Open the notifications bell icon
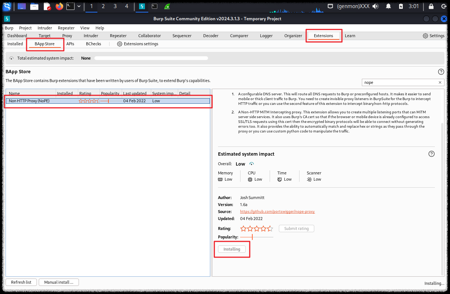Image resolution: width=450 pixels, height=294 pixels. [388, 6]
